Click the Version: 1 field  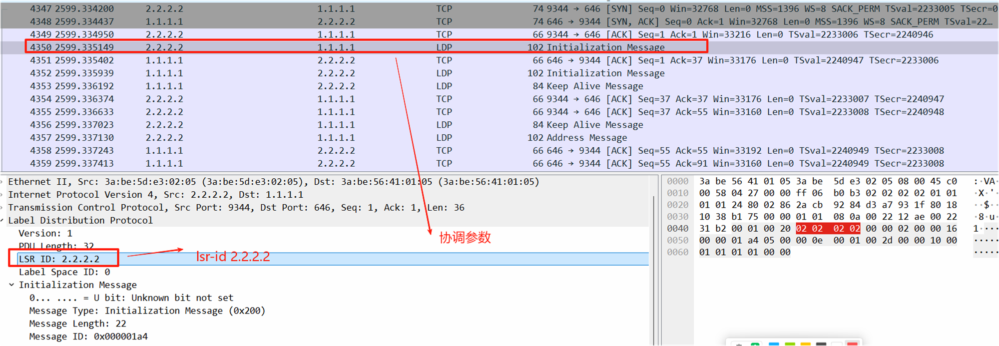point(45,234)
